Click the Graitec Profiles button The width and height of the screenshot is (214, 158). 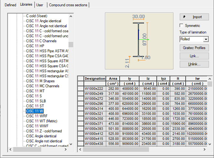[x=194, y=48]
